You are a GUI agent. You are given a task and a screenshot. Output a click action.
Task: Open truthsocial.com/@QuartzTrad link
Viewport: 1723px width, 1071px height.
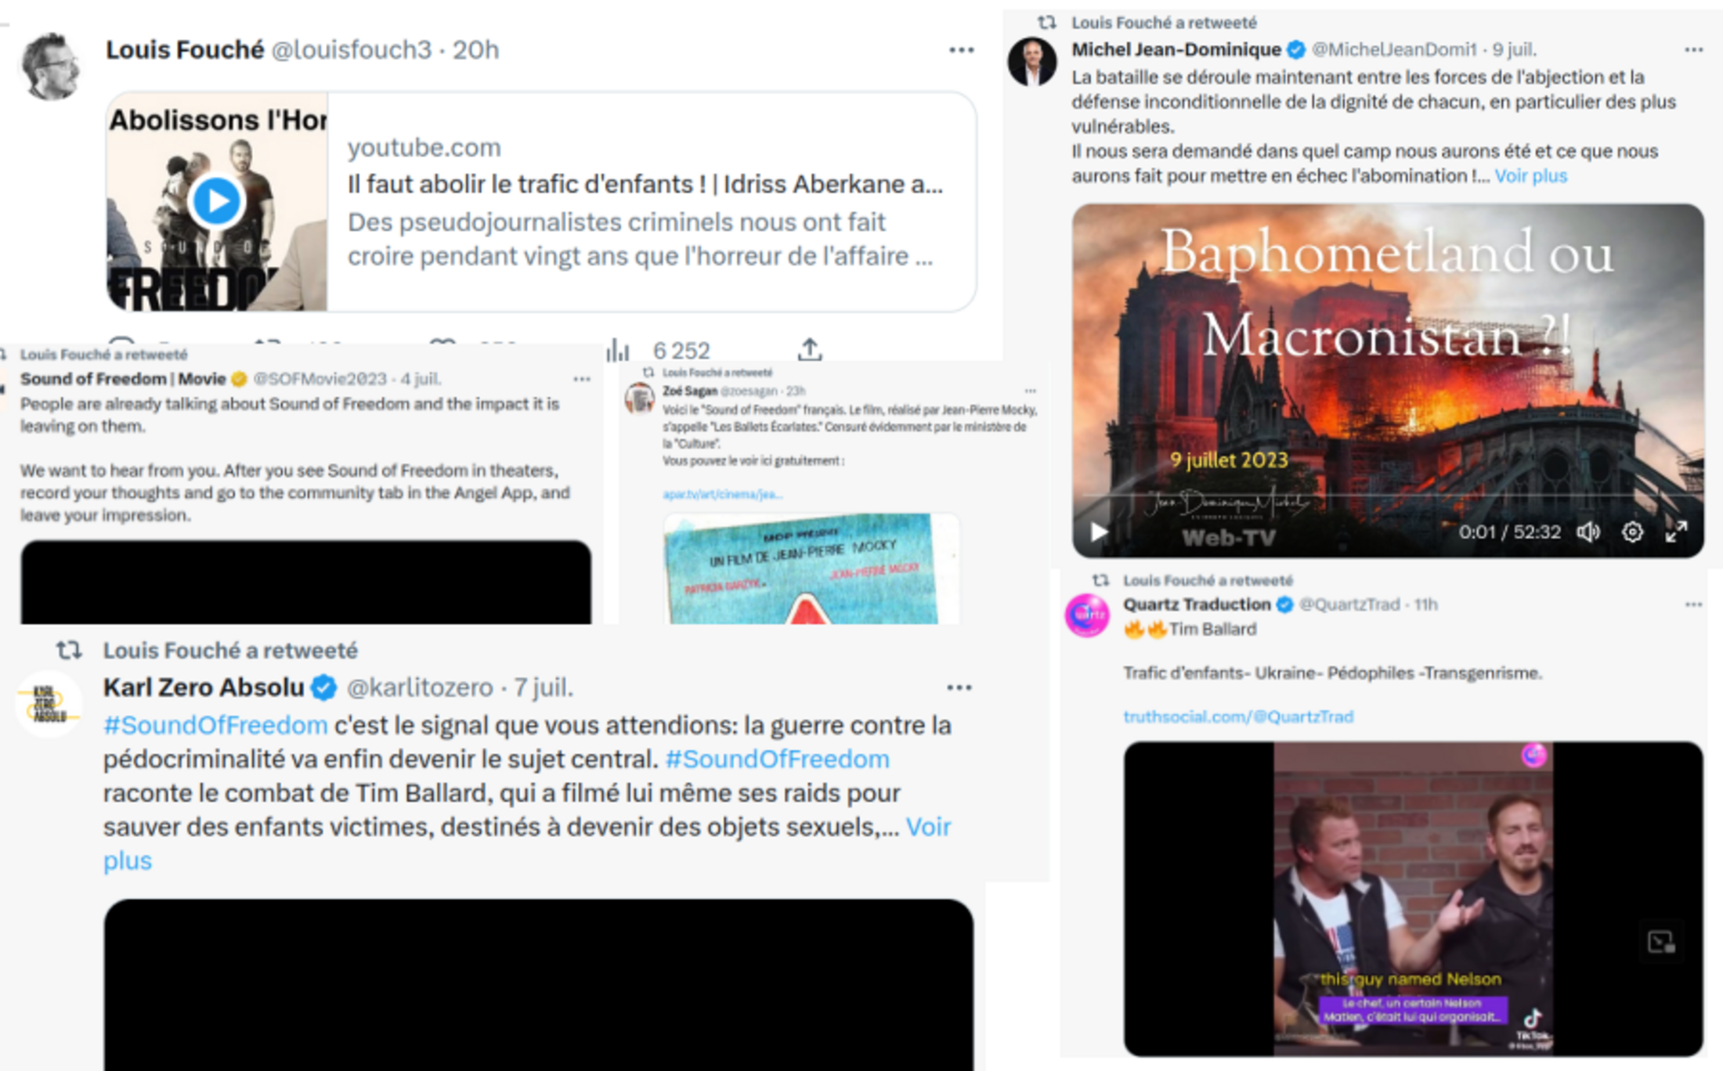[x=1238, y=716]
